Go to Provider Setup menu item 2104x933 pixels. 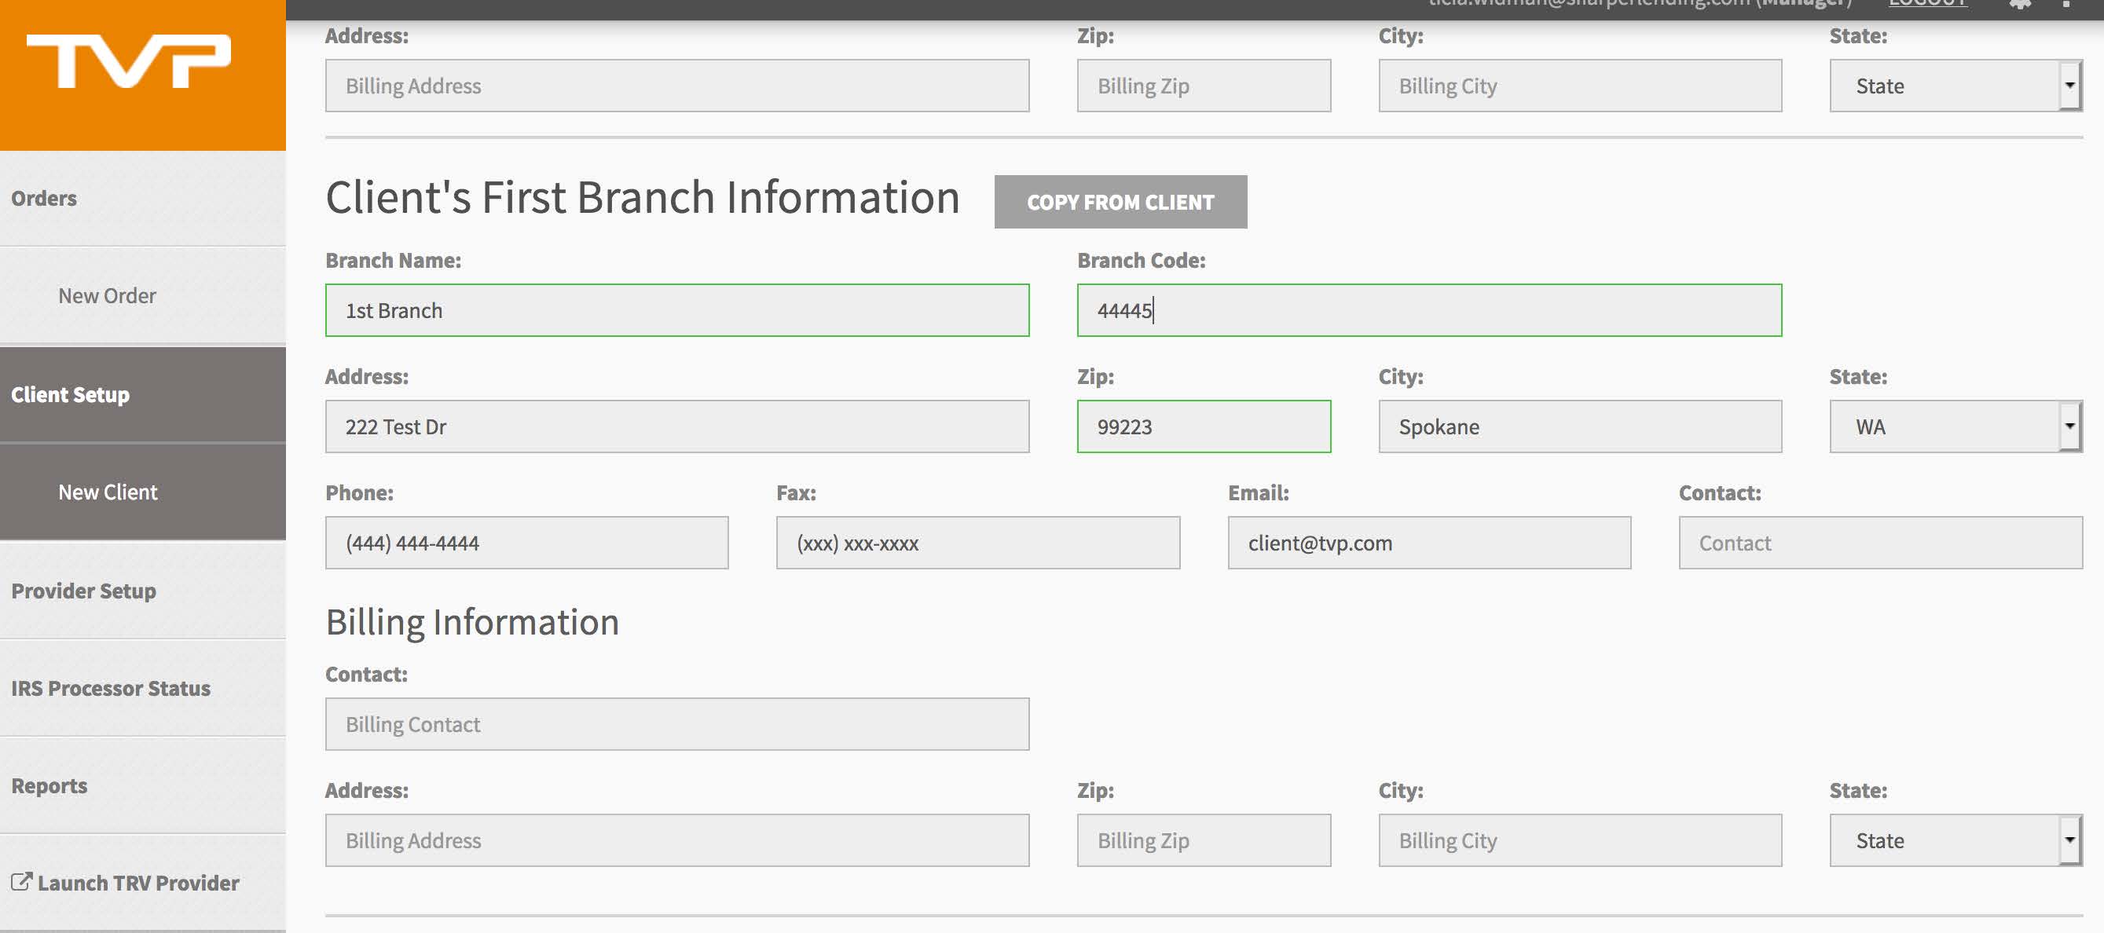click(83, 591)
